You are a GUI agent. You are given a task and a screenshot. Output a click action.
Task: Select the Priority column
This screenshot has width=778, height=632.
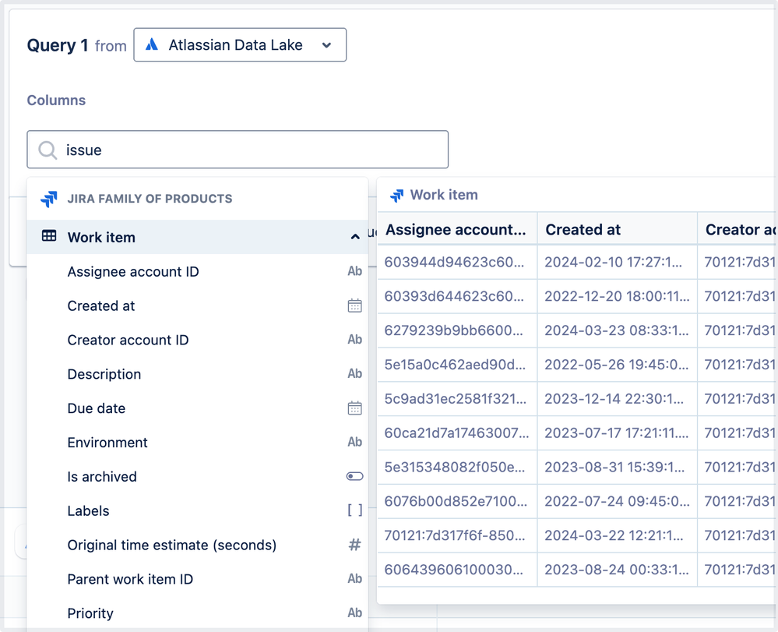[x=198, y=613]
